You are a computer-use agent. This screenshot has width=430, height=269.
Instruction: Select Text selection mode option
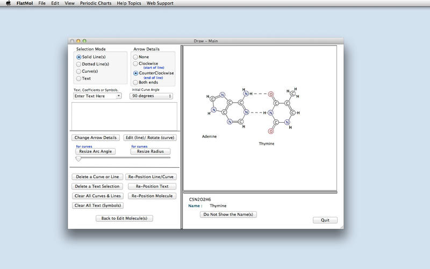tap(79, 79)
